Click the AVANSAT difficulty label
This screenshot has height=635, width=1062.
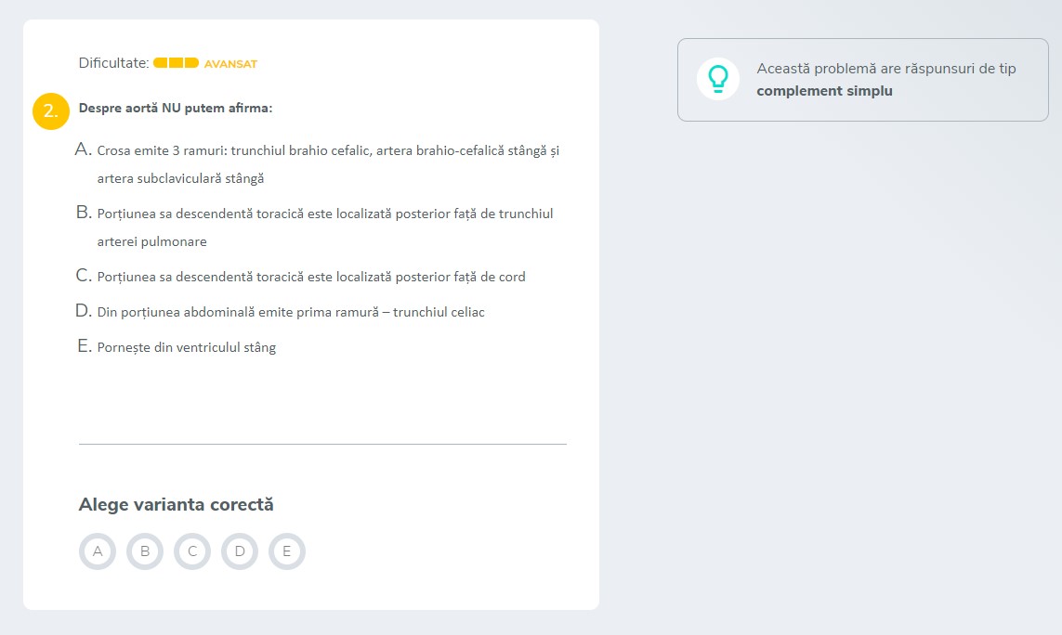click(230, 64)
